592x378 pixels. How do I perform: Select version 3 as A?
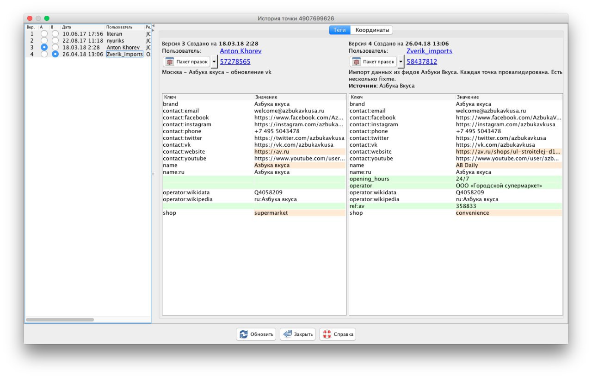[44, 47]
